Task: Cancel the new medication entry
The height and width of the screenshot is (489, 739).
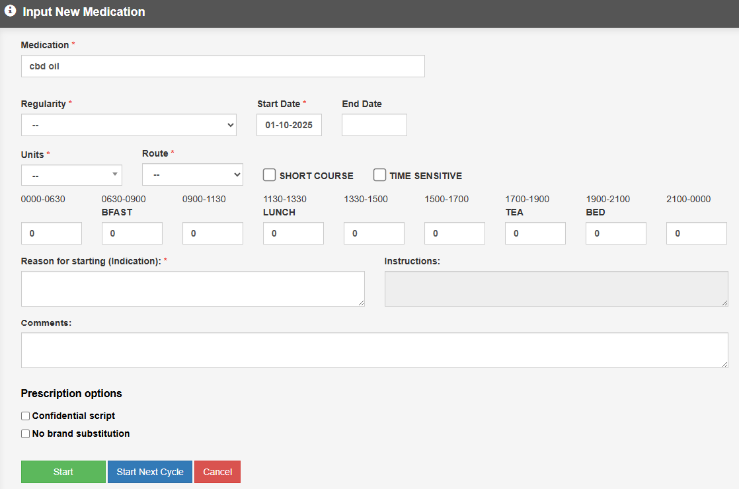Action: pyautogui.click(x=217, y=472)
